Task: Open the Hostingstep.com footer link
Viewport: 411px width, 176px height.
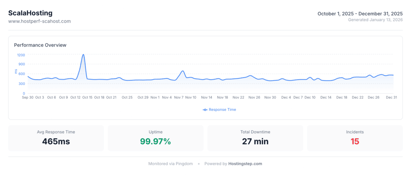Action: (x=245, y=164)
